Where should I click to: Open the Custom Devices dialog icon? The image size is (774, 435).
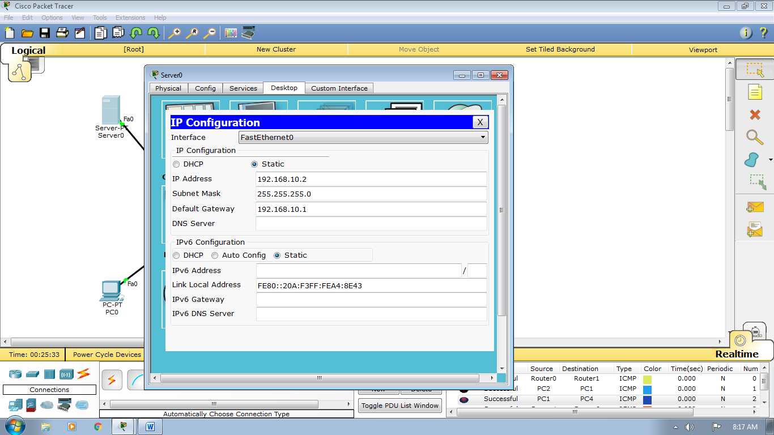248,32
